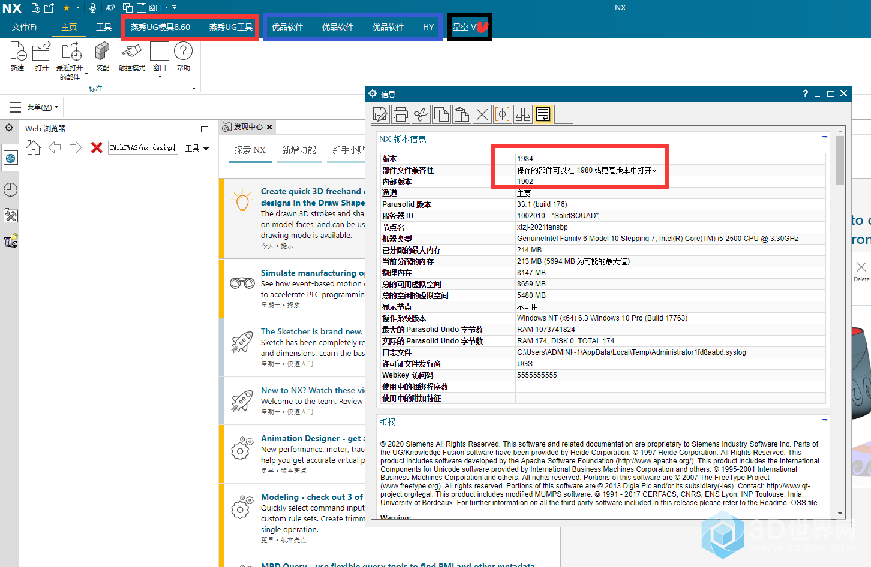
Task: Expand 最近打开的部件 recent parts dropdown
Action: pyautogui.click(x=86, y=74)
